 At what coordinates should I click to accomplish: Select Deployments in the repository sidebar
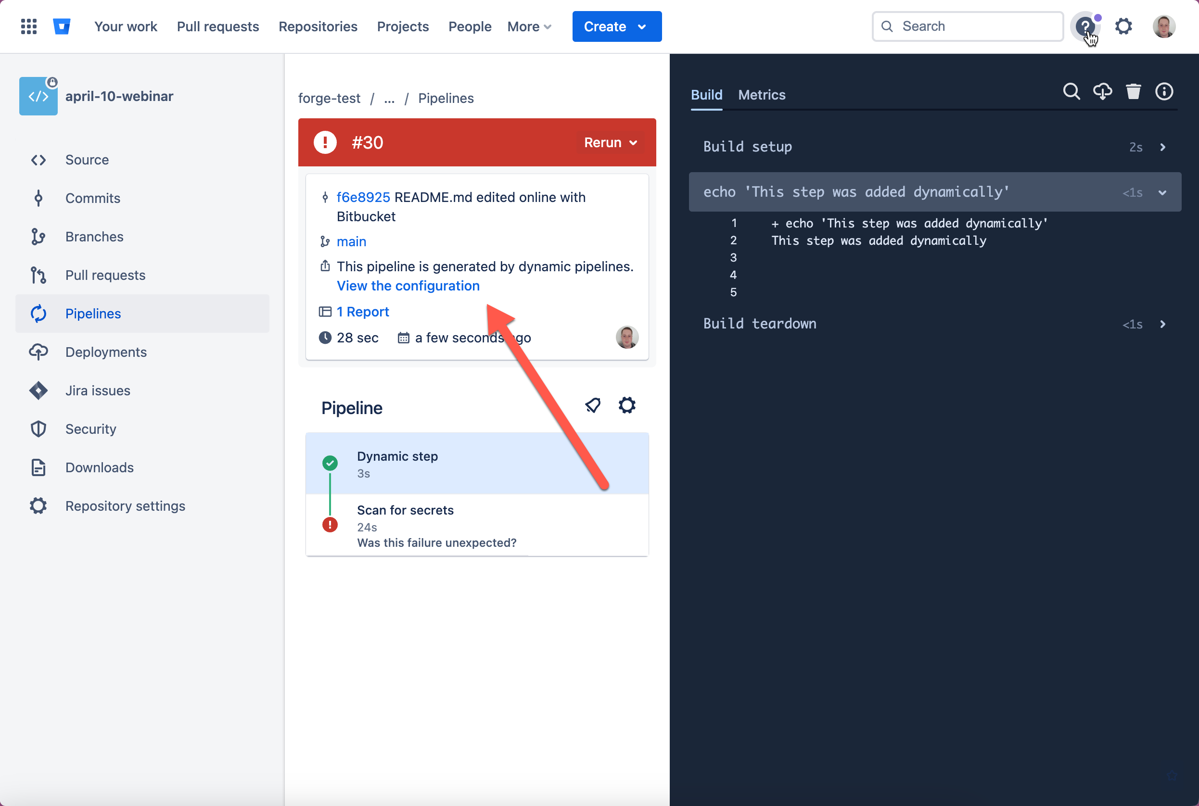pos(106,352)
